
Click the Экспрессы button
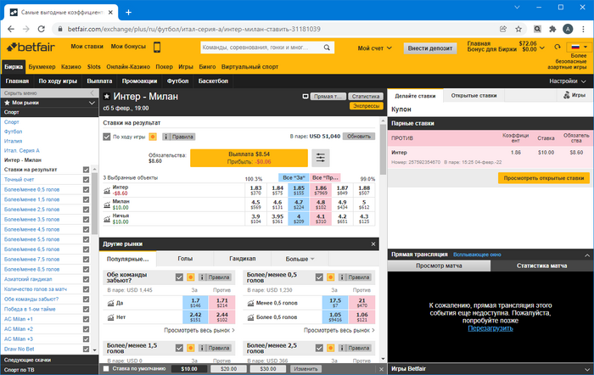point(367,106)
